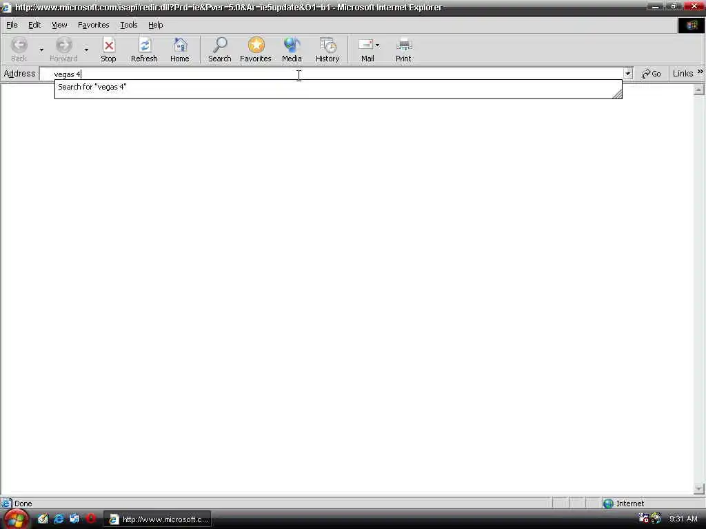706x529 pixels.
Task: Open the Favorites pane from toolbar
Action: [x=256, y=50]
